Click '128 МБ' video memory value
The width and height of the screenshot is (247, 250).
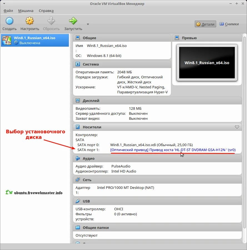135,108
